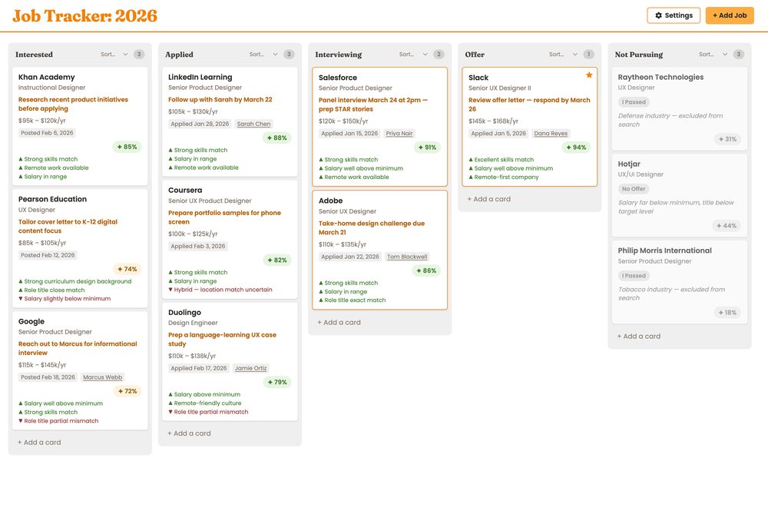Click the 91% match badge on Salesforce
The height and width of the screenshot is (521, 768).
[x=426, y=147]
